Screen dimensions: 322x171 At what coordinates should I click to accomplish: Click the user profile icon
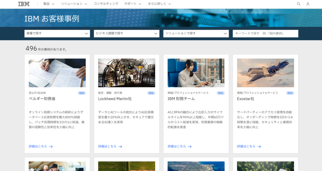[x=308, y=4]
